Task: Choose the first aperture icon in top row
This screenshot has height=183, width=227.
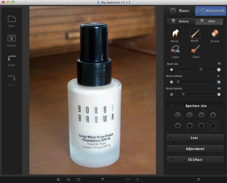Action: (178, 115)
